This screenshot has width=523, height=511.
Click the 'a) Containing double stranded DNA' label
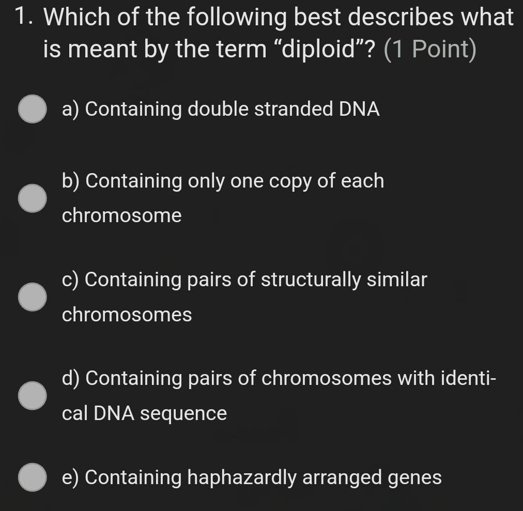tap(221, 109)
